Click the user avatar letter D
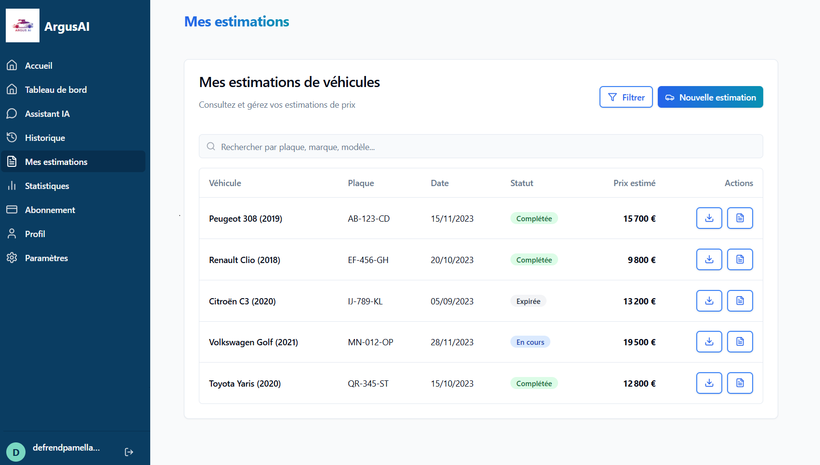 tap(16, 452)
